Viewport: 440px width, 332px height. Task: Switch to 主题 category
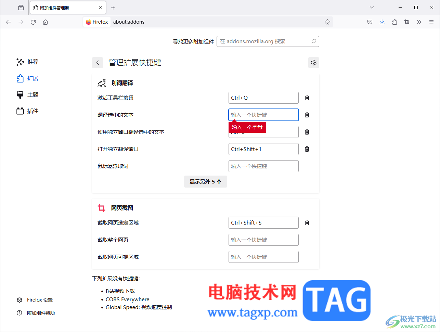tap(27, 95)
